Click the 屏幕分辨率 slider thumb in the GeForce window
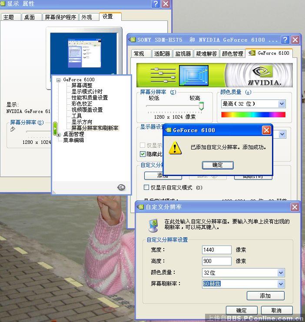The height and width of the screenshot is (322, 305). (x=202, y=106)
